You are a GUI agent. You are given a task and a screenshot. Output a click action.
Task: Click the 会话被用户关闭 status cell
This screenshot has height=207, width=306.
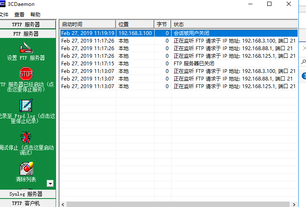pos(191,33)
